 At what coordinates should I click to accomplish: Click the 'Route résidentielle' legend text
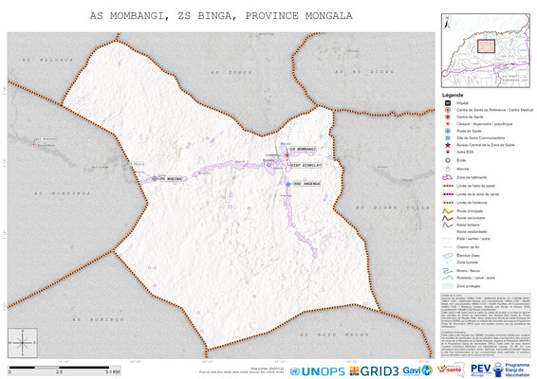click(x=472, y=232)
